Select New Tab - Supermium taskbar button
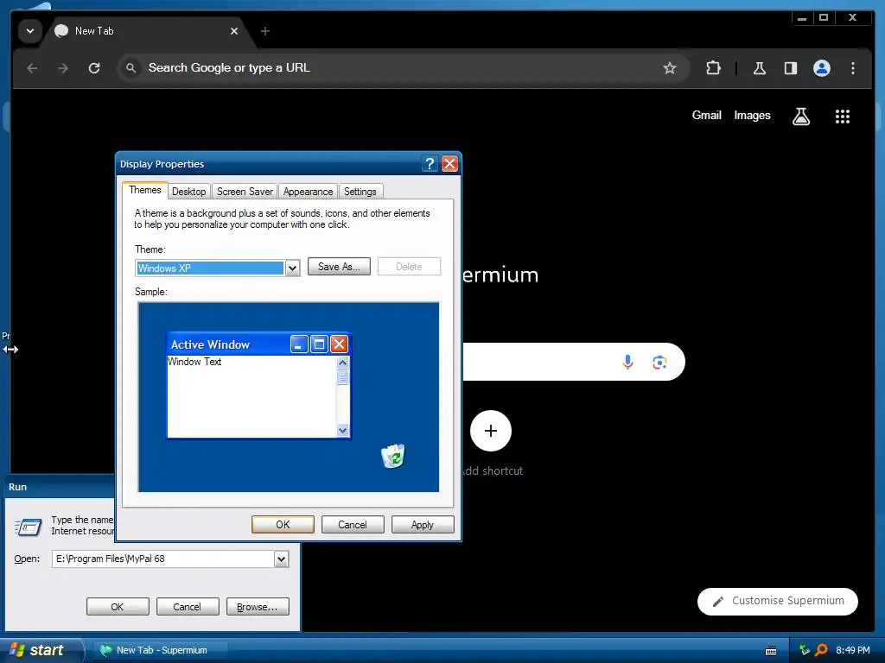 coord(160,650)
